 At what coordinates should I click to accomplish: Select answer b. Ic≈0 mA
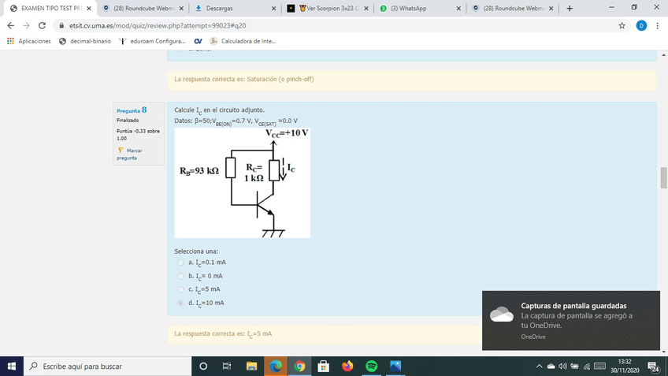point(180,276)
